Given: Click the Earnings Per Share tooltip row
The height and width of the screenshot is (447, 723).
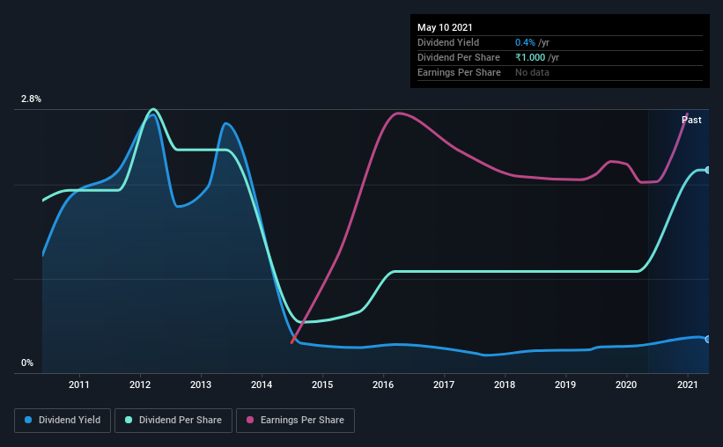Looking at the screenshot, I should [560, 73].
